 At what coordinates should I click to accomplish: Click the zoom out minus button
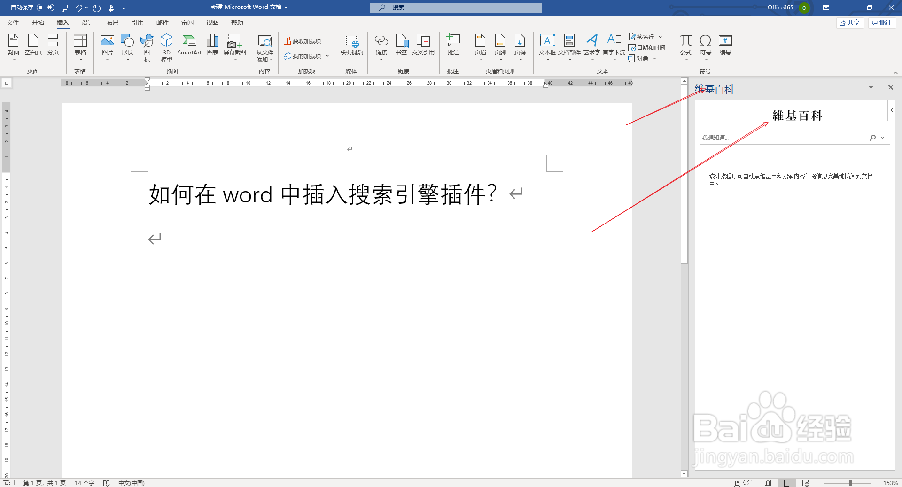820,483
